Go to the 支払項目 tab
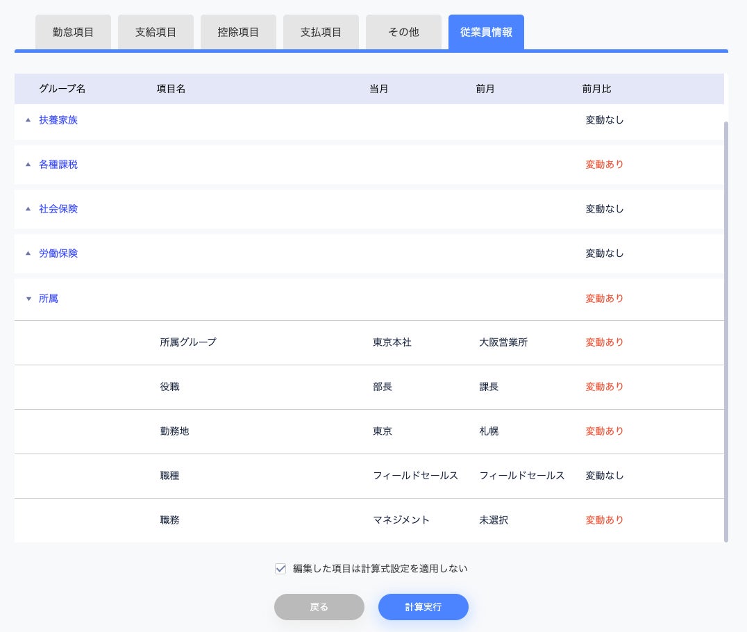Image resolution: width=747 pixels, height=632 pixels. 321,32
